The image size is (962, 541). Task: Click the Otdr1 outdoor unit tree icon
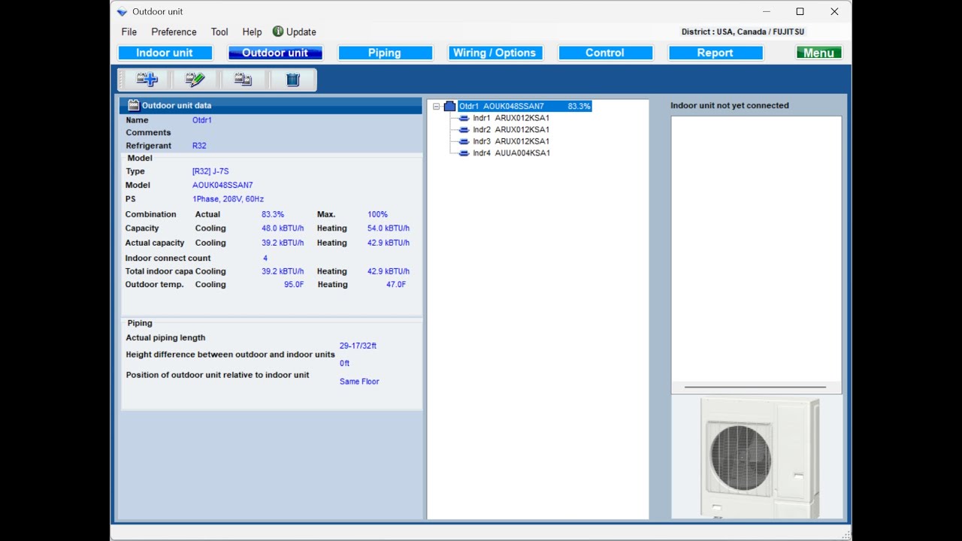[450, 107]
